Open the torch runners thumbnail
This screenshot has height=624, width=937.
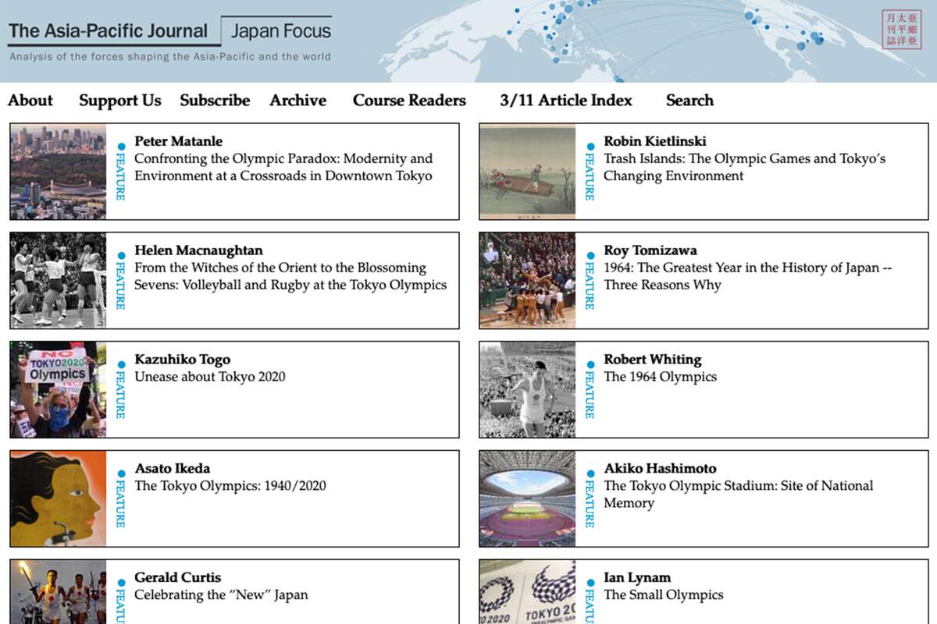59,592
